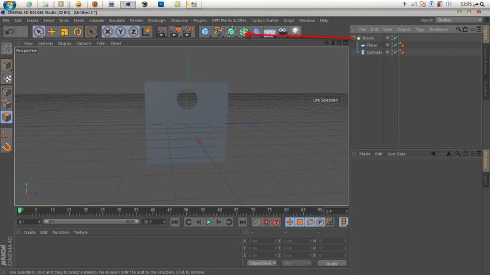This screenshot has height=275, width=490.
Task: Open the Layout dropdown showing Startup
Action: coord(458,20)
